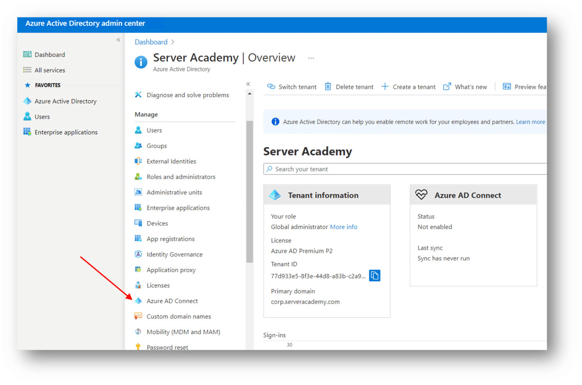This screenshot has width=582, height=385.
Task: Switch to the Dashboard sidebar item
Action: click(x=50, y=54)
